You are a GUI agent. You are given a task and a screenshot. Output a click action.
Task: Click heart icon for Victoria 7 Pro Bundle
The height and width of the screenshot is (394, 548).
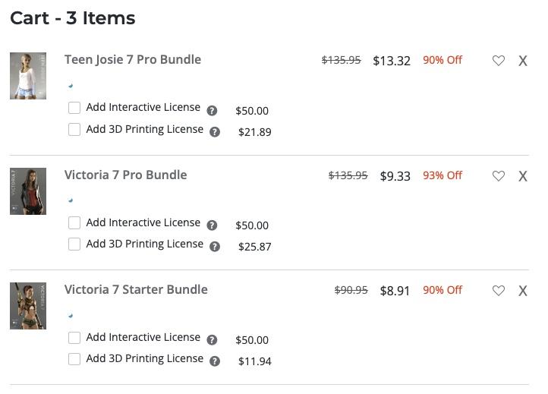click(x=498, y=176)
